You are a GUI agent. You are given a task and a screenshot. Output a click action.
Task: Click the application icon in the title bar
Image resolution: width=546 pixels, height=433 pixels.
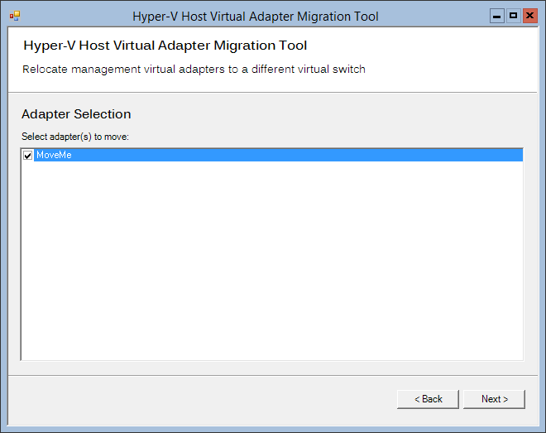coord(15,16)
